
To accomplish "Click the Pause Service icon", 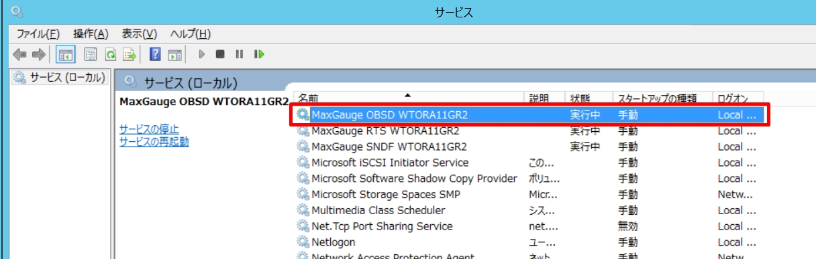I will click(x=240, y=54).
